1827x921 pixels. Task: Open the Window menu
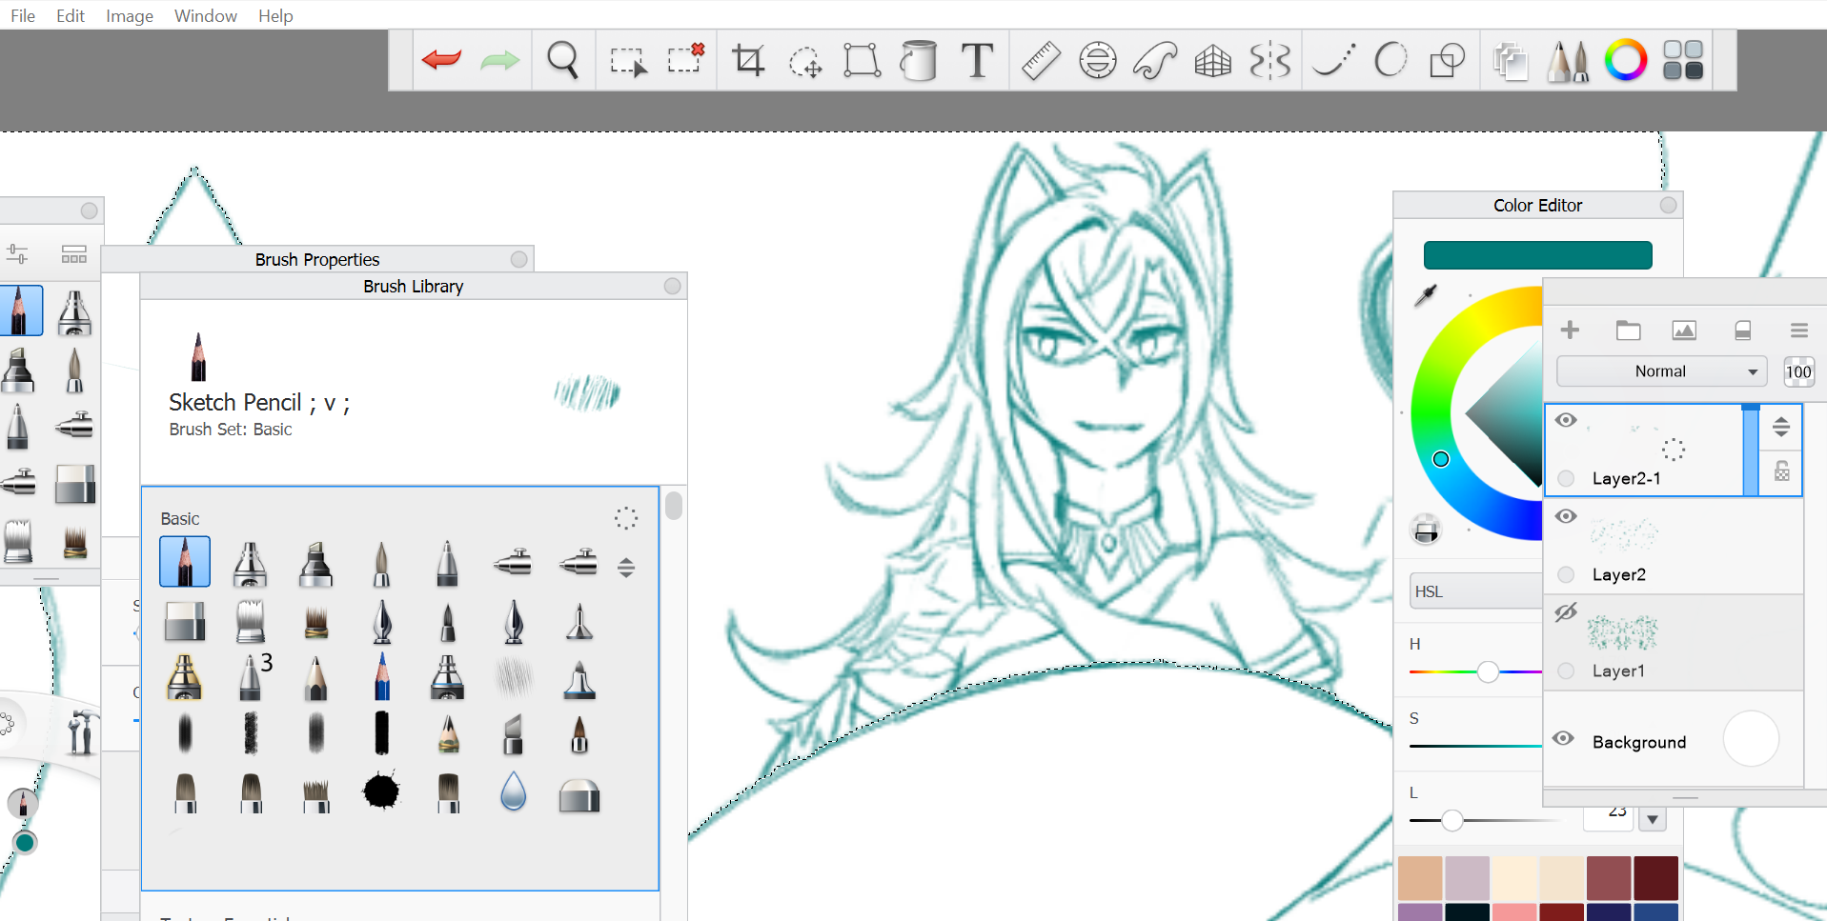205,15
